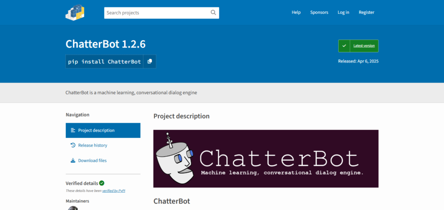
Task: Click the Download files arrow icon
Action: pyautogui.click(x=73, y=161)
